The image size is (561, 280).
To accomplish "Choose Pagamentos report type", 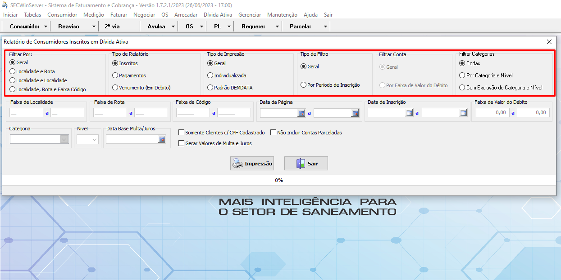I will [115, 76].
